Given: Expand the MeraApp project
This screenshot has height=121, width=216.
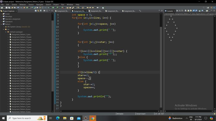Looking at the screenshot, I should coord(2,16).
